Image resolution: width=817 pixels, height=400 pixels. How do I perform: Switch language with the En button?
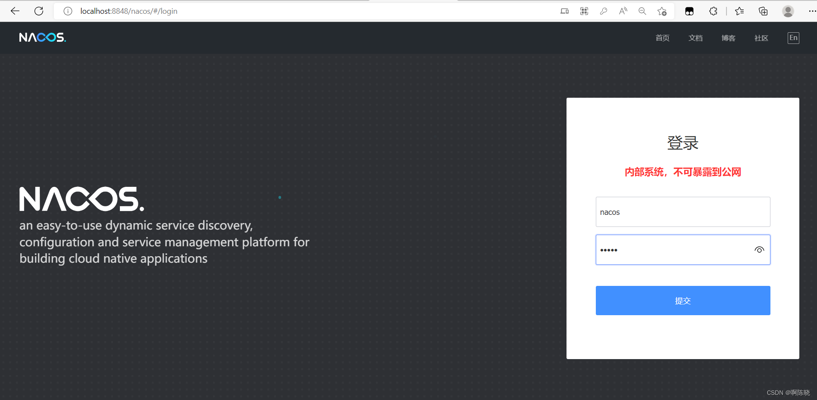pyautogui.click(x=793, y=38)
